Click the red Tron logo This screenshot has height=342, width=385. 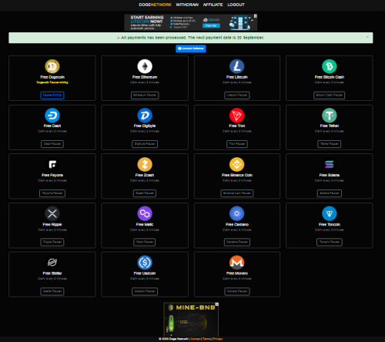pos(237,116)
